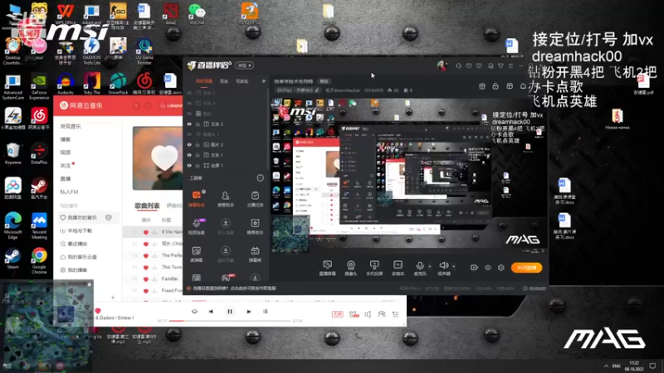Open Steam desktop shortcut
This screenshot has width=664, height=373.
pos(12,259)
